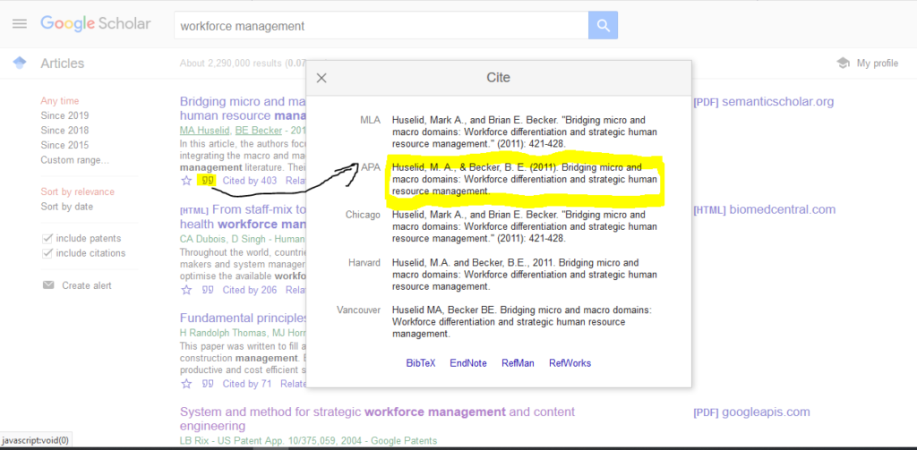
Task: Open the Bridging micro and macro result title
Action: [244, 109]
